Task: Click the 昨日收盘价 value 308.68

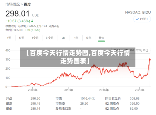Action: click(x=135, y=98)
